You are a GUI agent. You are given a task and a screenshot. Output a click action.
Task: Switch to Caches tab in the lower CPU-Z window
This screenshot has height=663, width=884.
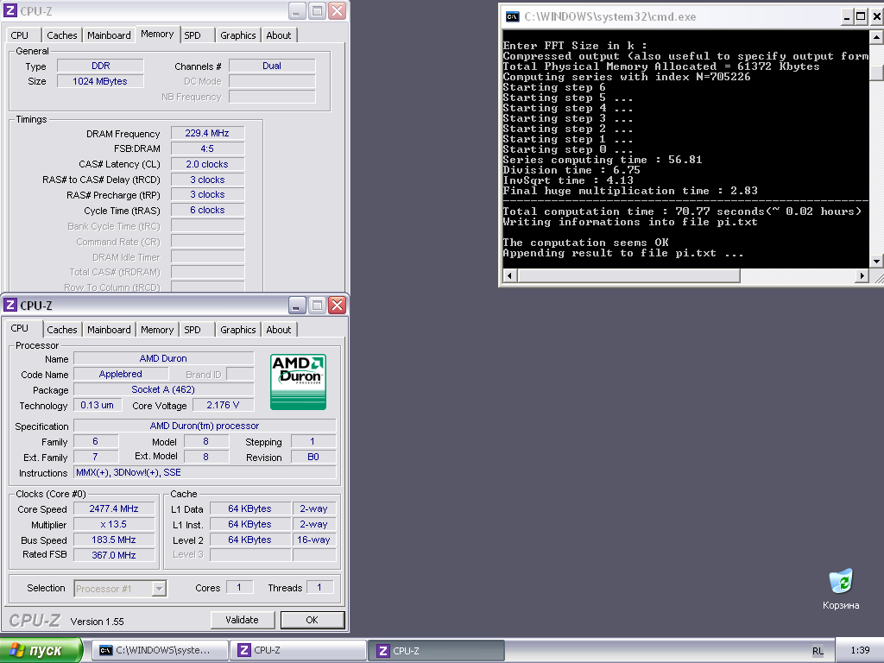pyautogui.click(x=62, y=330)
